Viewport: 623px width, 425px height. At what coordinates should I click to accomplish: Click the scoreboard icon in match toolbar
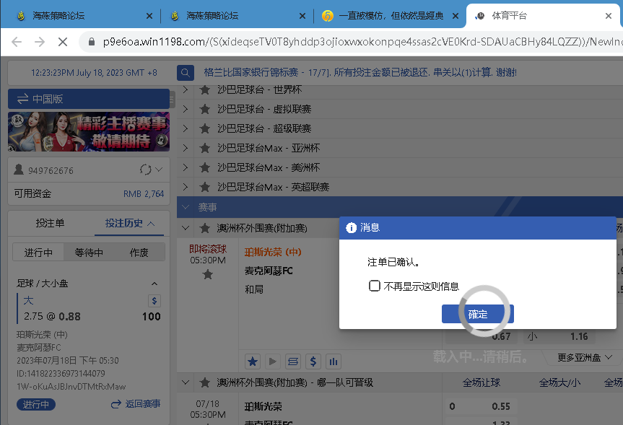(293, 361)
